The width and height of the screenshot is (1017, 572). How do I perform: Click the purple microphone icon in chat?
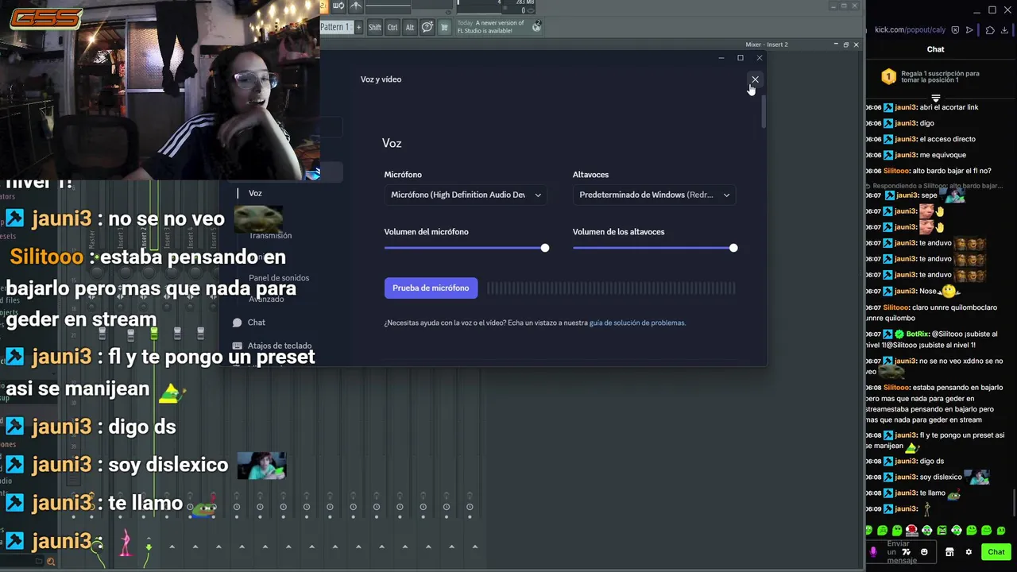(873, 552)
